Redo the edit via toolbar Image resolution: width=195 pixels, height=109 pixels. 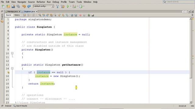point(29,6)
